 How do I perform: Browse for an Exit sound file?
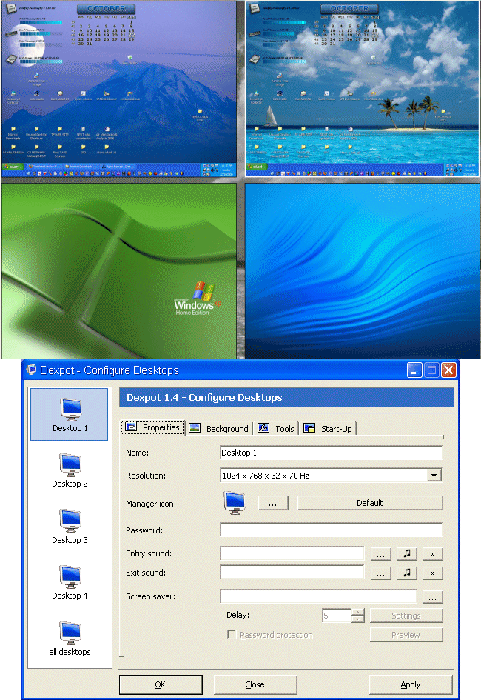[x=380, y=573]
